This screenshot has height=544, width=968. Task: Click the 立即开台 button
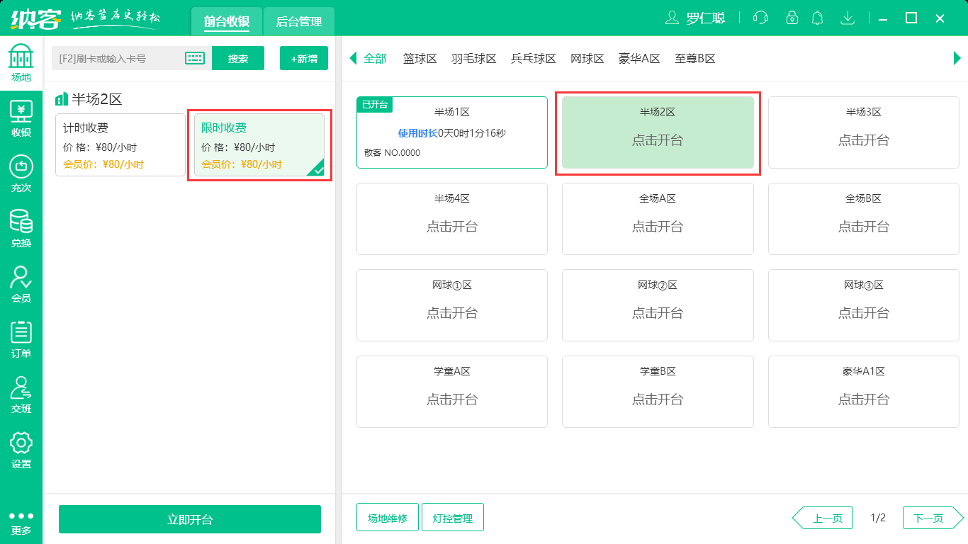(189, 519)
